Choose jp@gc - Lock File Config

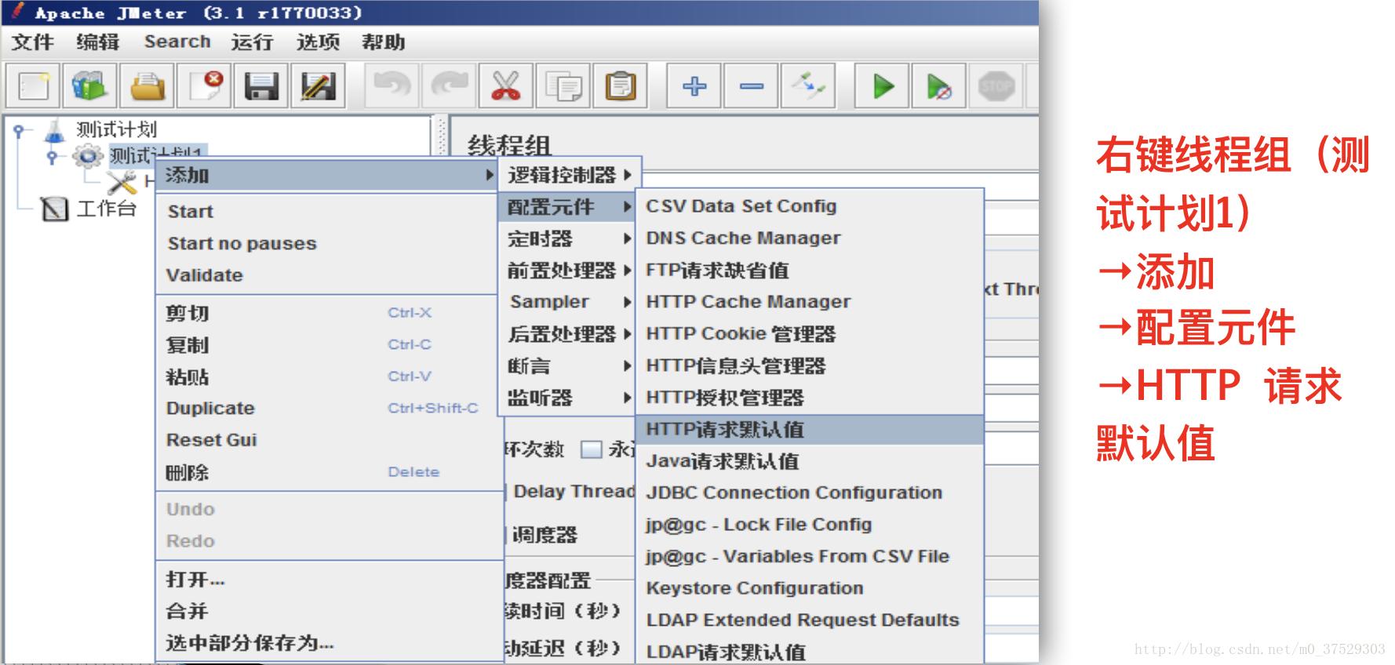[x=810, y=525]
